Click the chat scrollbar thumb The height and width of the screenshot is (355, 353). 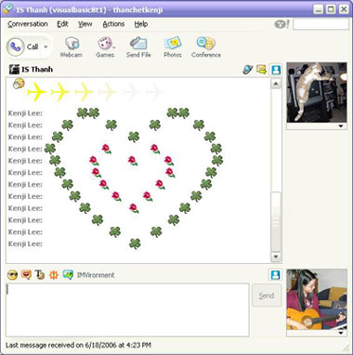276,221
